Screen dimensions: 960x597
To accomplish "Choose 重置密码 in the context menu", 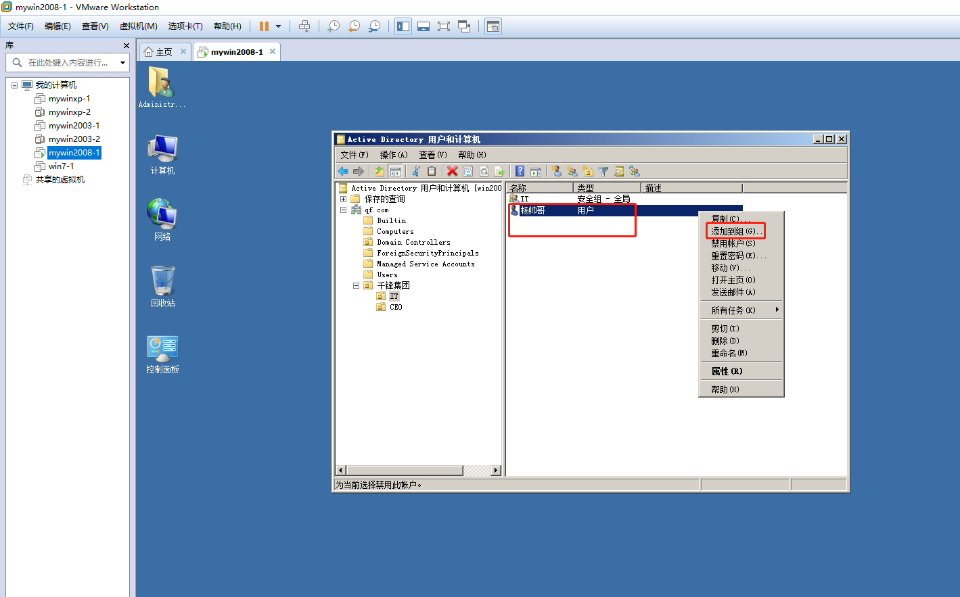I will [x=741, y=256].
